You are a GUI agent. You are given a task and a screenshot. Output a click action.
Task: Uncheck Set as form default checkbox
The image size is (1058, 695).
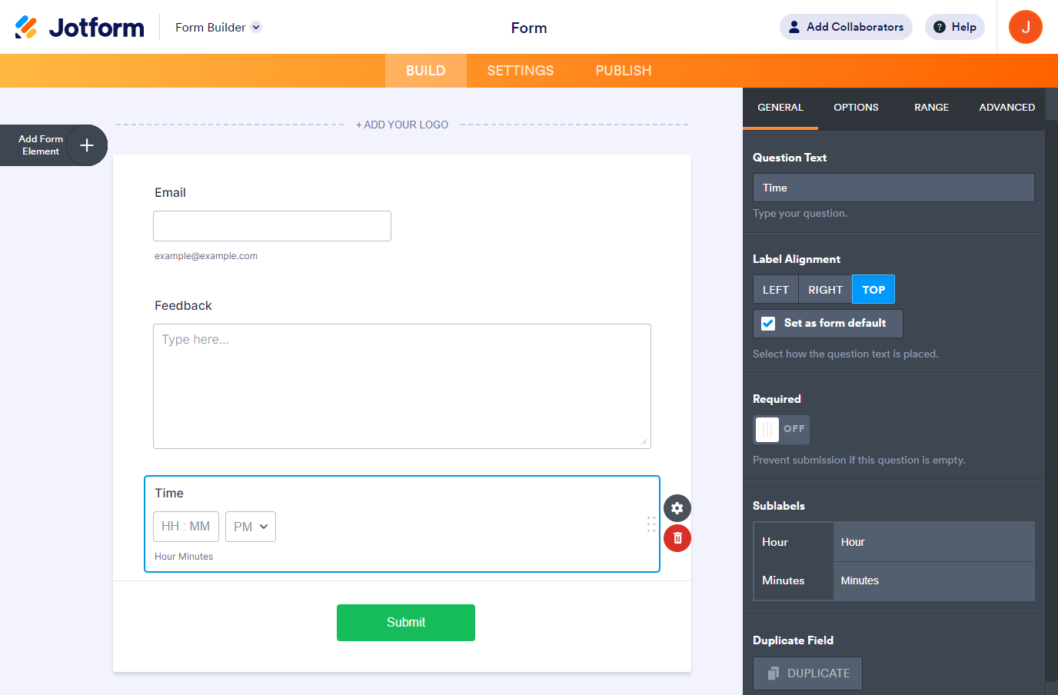(768, 324)
